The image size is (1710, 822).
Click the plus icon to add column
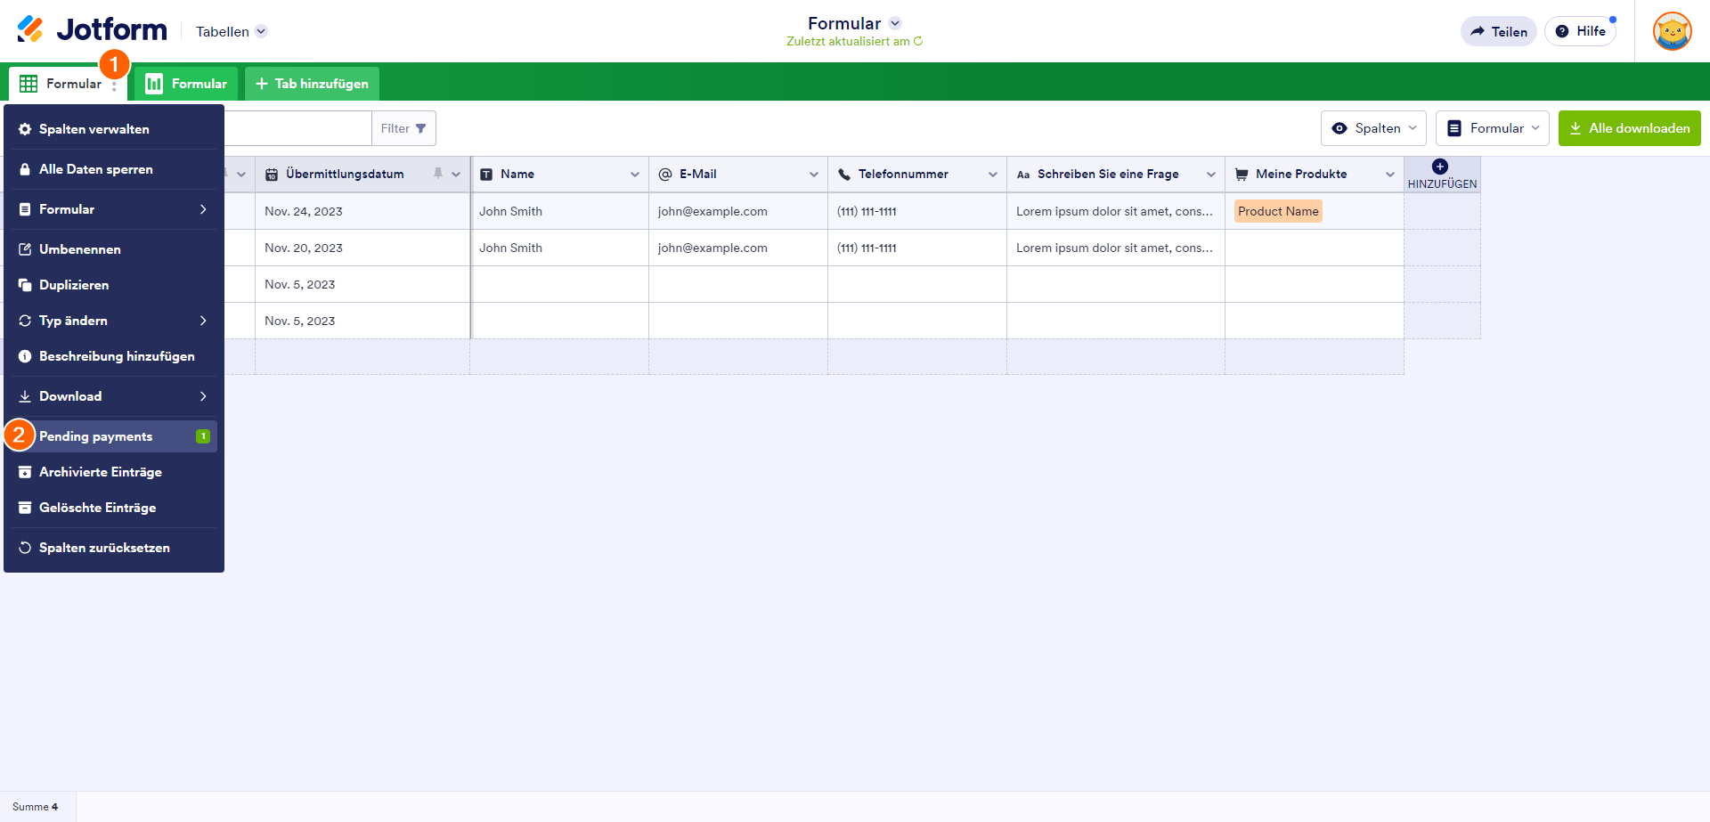click(x=1440, y=167)
